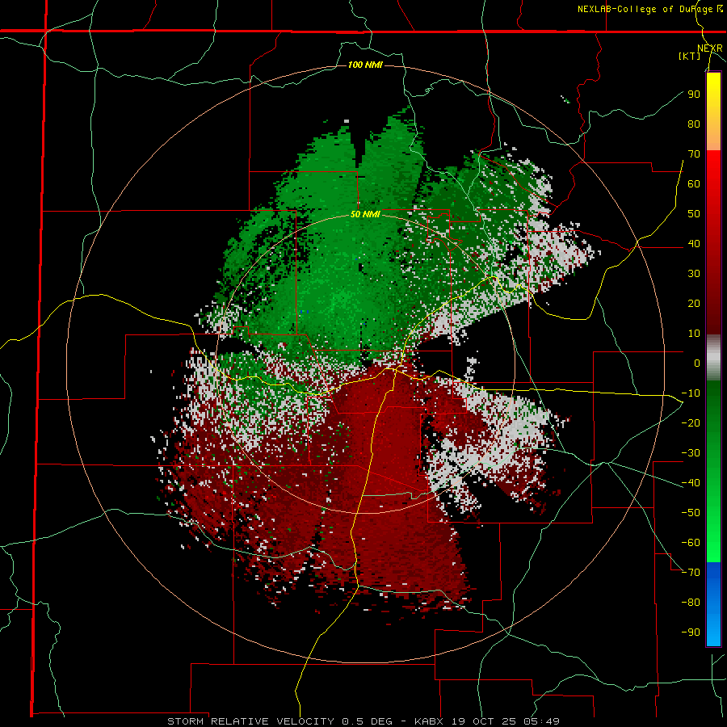Click the -40 value on velocity scale
Image resolution: width=727 pixels, height=727 pixels.
coord(691,483)
